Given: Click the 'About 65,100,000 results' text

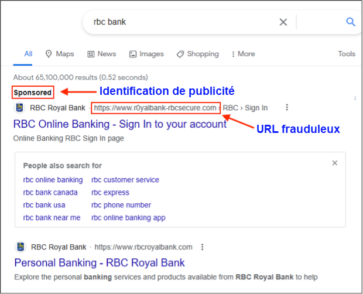Looking at the screenshot, I should [x=81, y=77].
